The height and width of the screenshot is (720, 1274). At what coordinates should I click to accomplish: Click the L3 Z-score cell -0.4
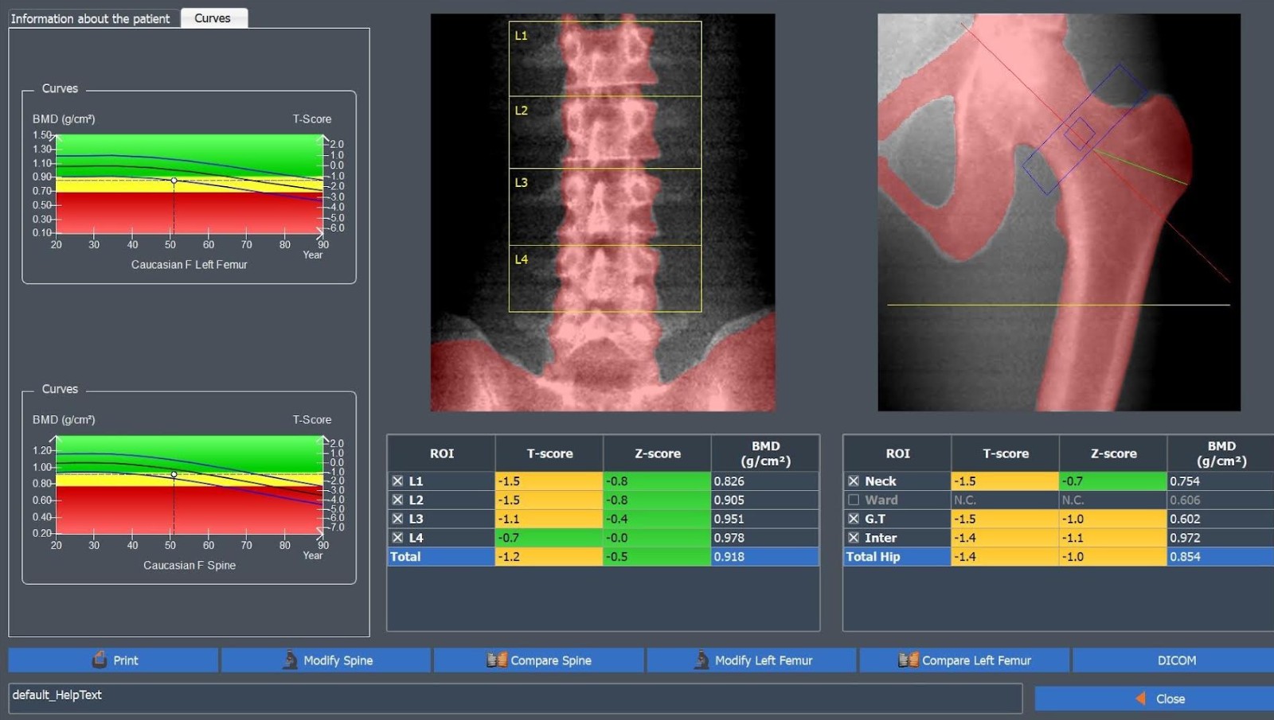657,519
